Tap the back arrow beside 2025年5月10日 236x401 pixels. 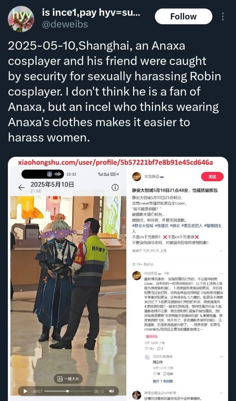(22, 188)
